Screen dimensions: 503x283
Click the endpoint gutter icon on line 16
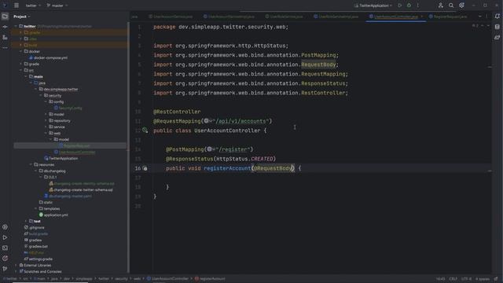(145, 168)
